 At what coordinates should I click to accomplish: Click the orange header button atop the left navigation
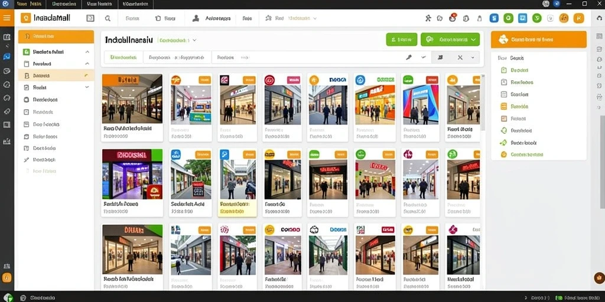pyautogui.click(x=56, y=37)
